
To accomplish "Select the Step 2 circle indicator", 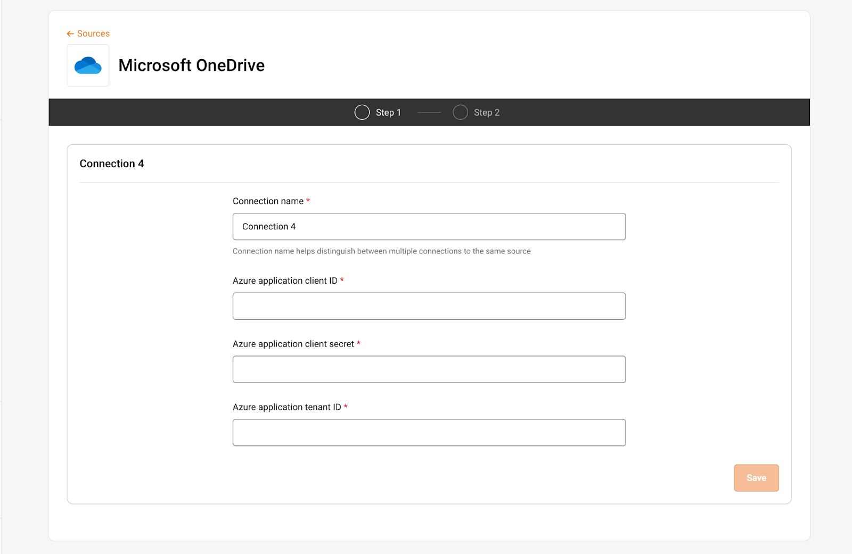I will coord(460,112).
